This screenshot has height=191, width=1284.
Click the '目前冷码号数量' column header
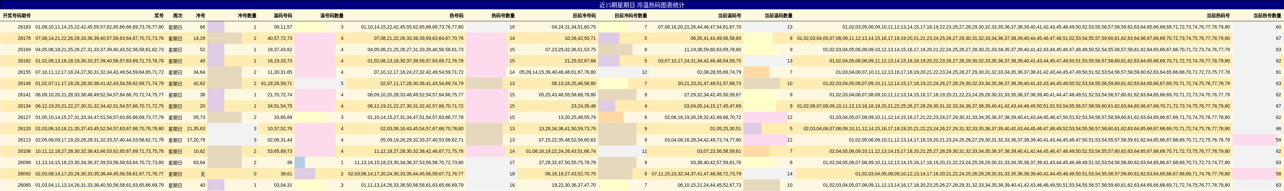click(x=631, y=16)
